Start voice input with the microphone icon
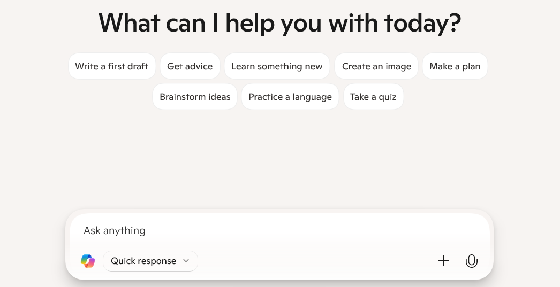Screen dimensions: 560x287 (x=472, y=261)
